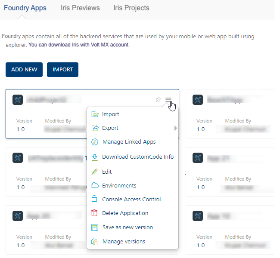Image resolution: width=280 pixels, height=258 pixels.
Task: Click the lock Console Access Control icon
Action: (95, 200)
